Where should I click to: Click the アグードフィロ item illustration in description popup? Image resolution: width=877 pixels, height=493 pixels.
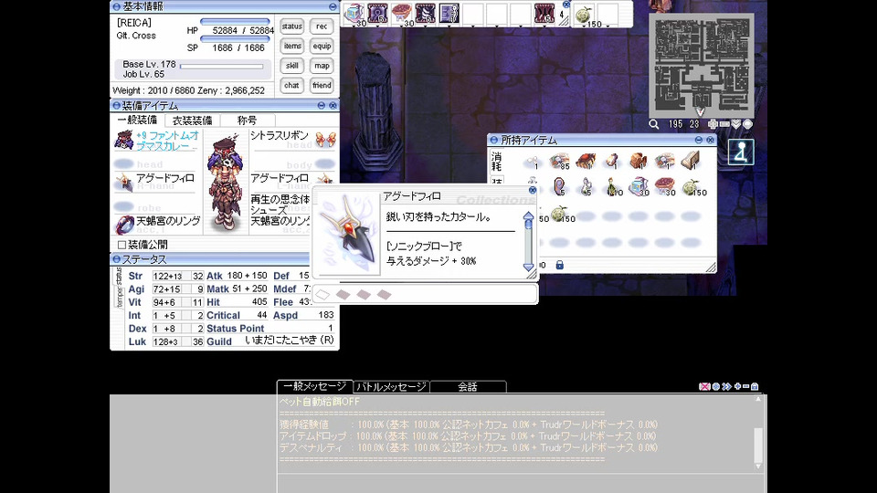tap(348, 233)
